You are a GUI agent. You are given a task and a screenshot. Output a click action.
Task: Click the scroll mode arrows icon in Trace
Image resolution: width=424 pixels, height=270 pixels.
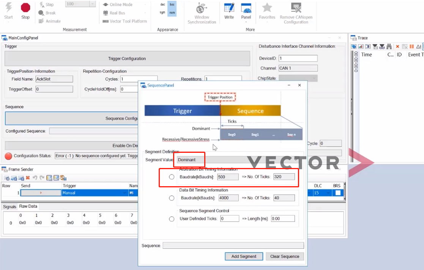tap(368, 47)
